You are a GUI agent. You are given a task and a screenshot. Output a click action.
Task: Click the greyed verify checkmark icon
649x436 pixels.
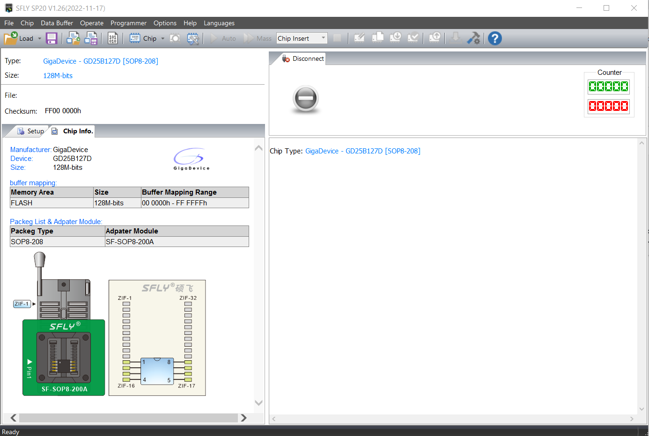pos(413,38)
